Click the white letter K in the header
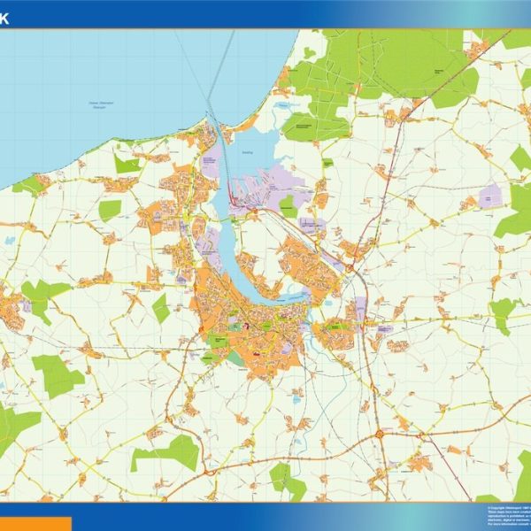Viewport: 531px width, 531px height. point(4,19)
